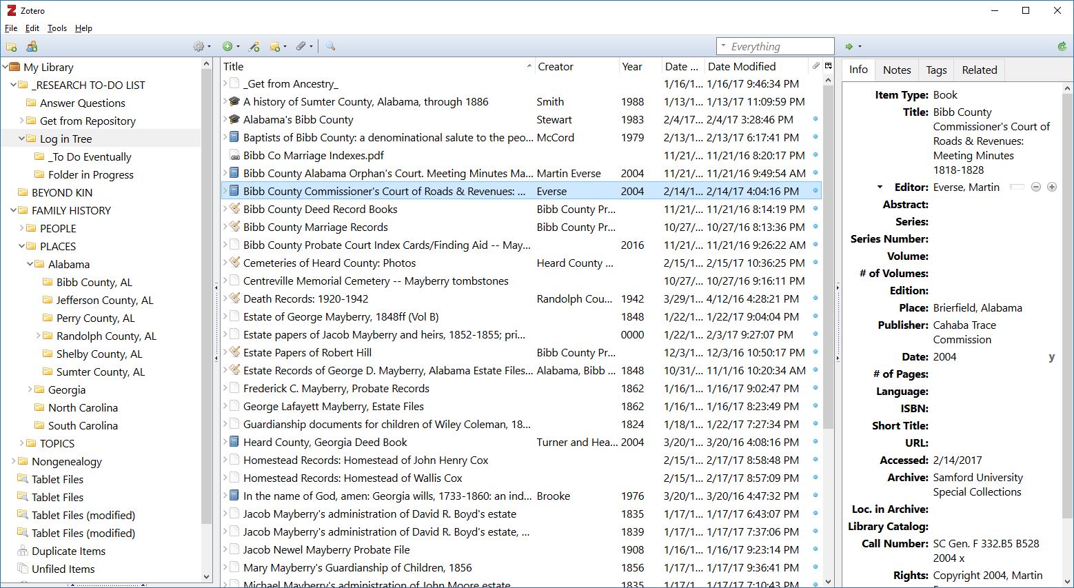Click the Duplicate Items collection icon
1074x588 pixels.
(22, 551)
